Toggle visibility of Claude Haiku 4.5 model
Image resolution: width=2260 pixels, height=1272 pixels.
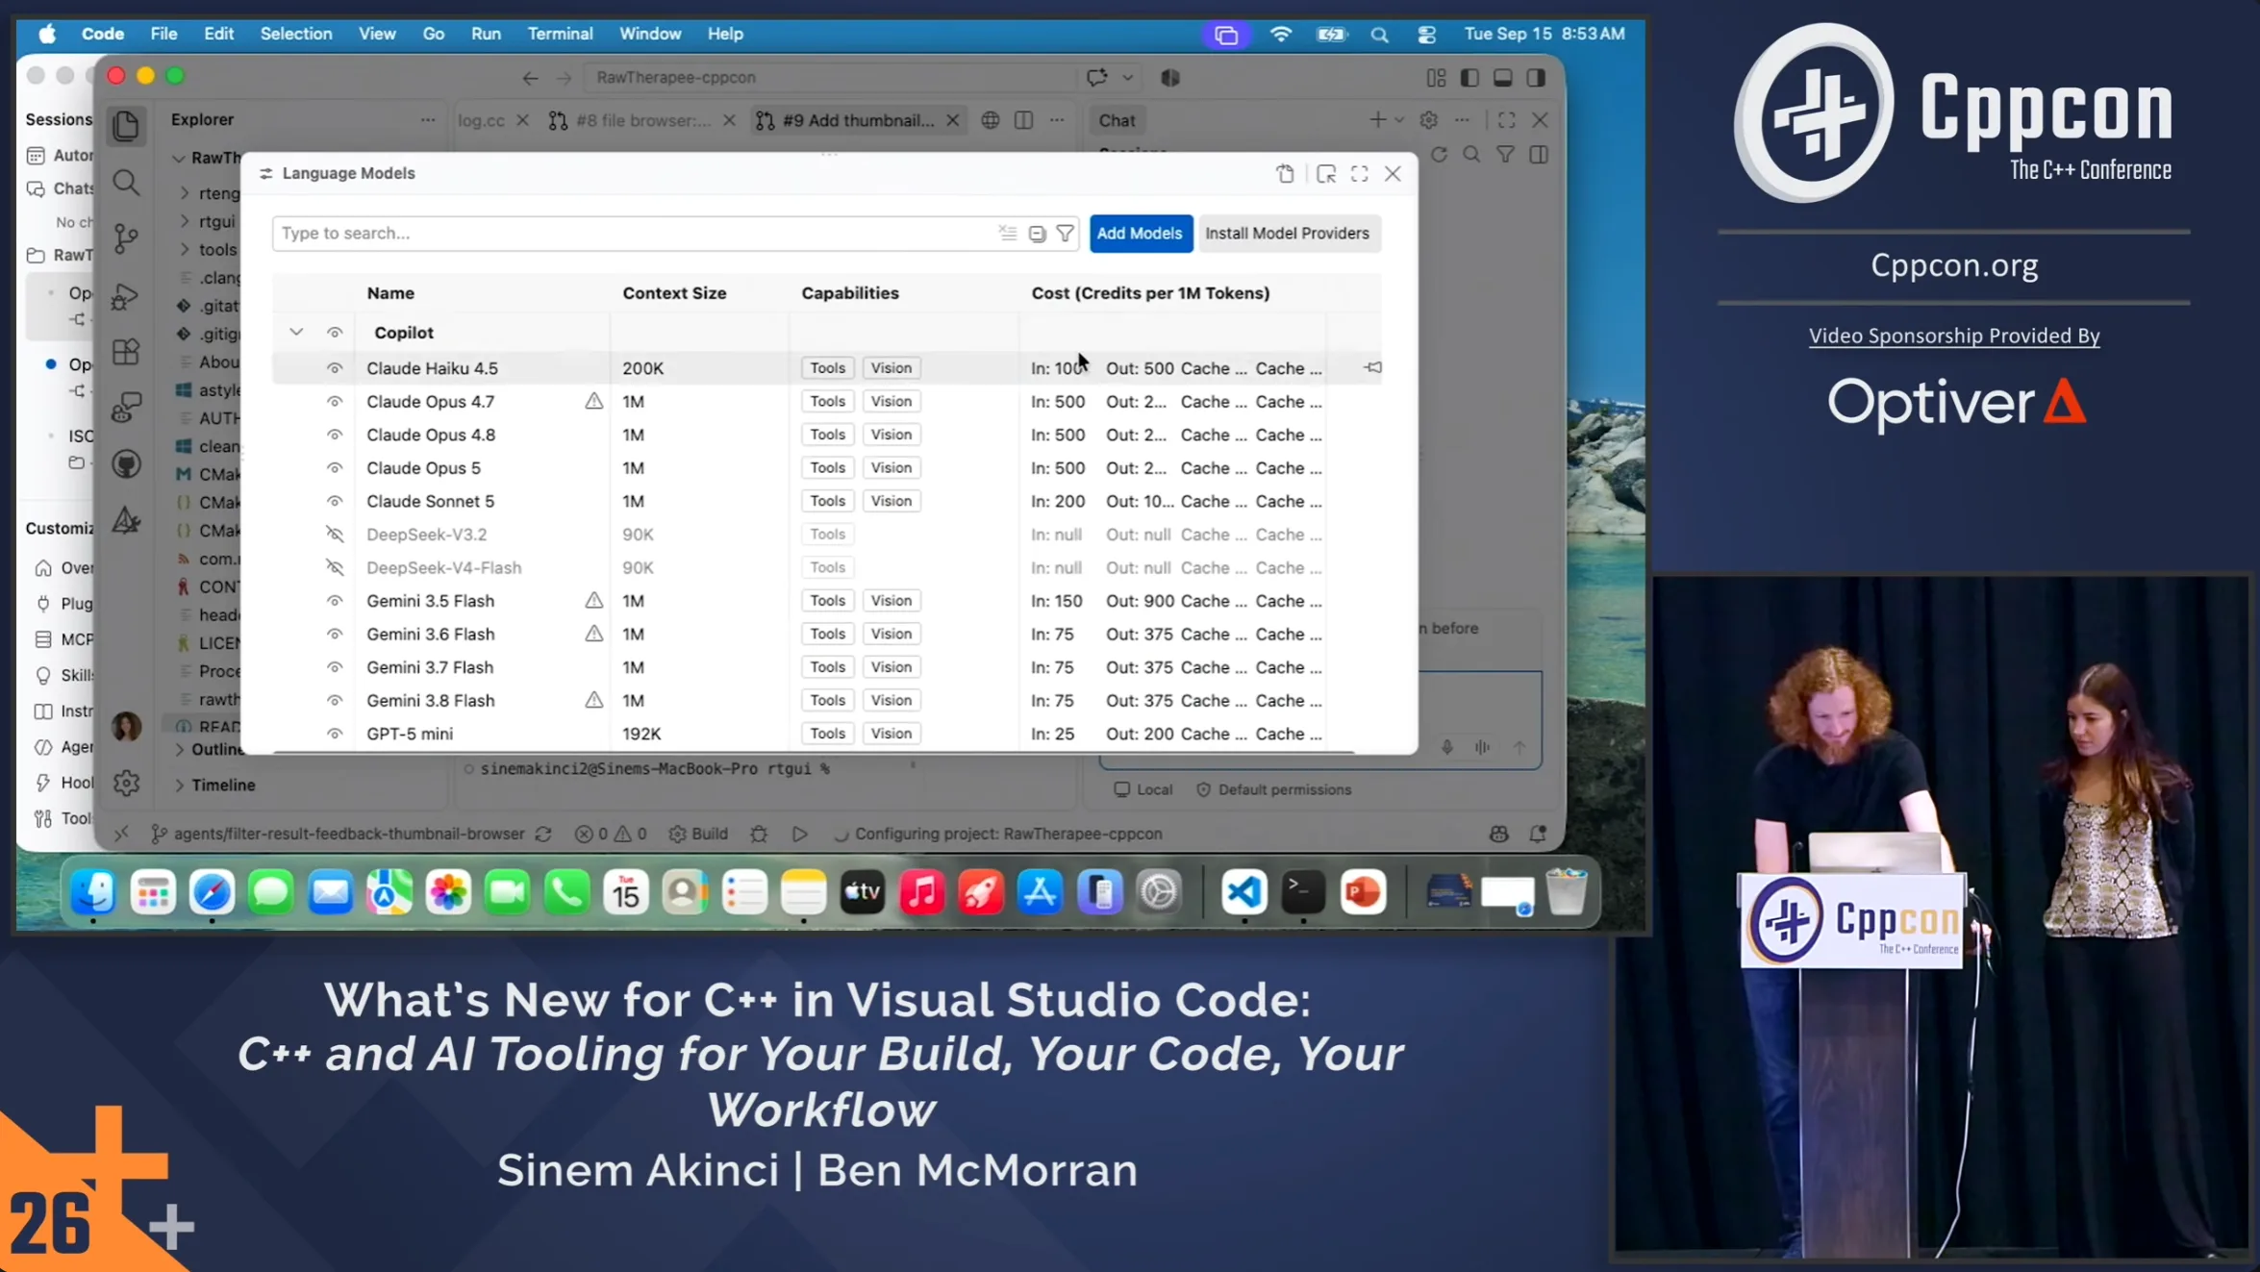[x=334, y=368]
